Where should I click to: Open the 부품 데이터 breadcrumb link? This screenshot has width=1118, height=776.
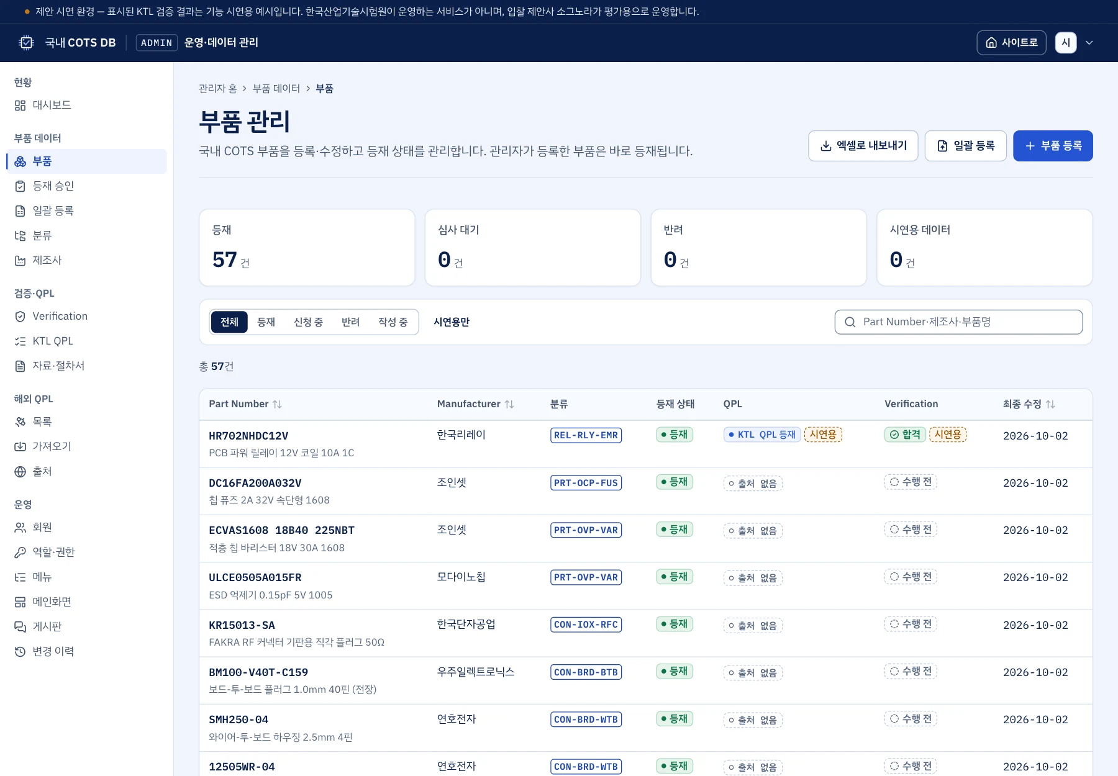pyautogui.click(x=276, y=89)
